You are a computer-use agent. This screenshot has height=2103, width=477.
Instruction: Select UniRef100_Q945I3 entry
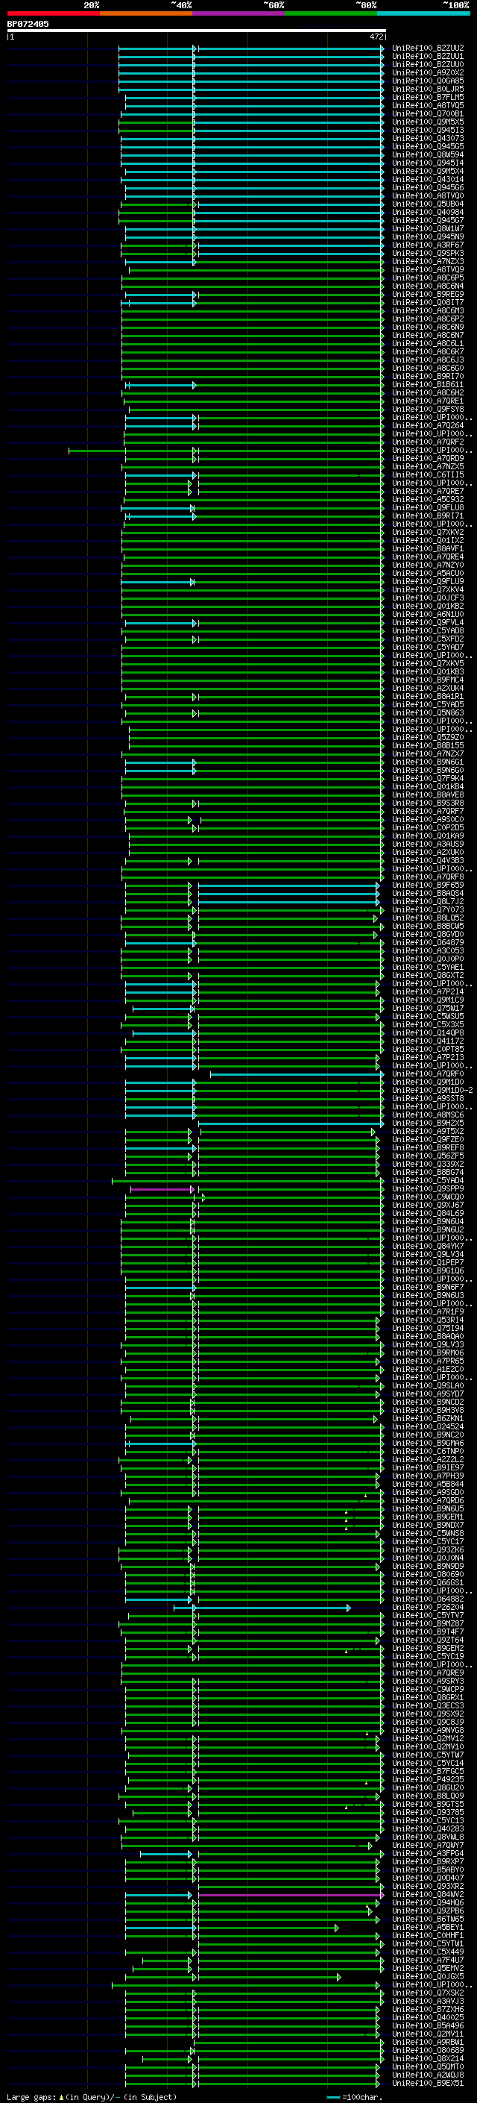click(428, 130)
